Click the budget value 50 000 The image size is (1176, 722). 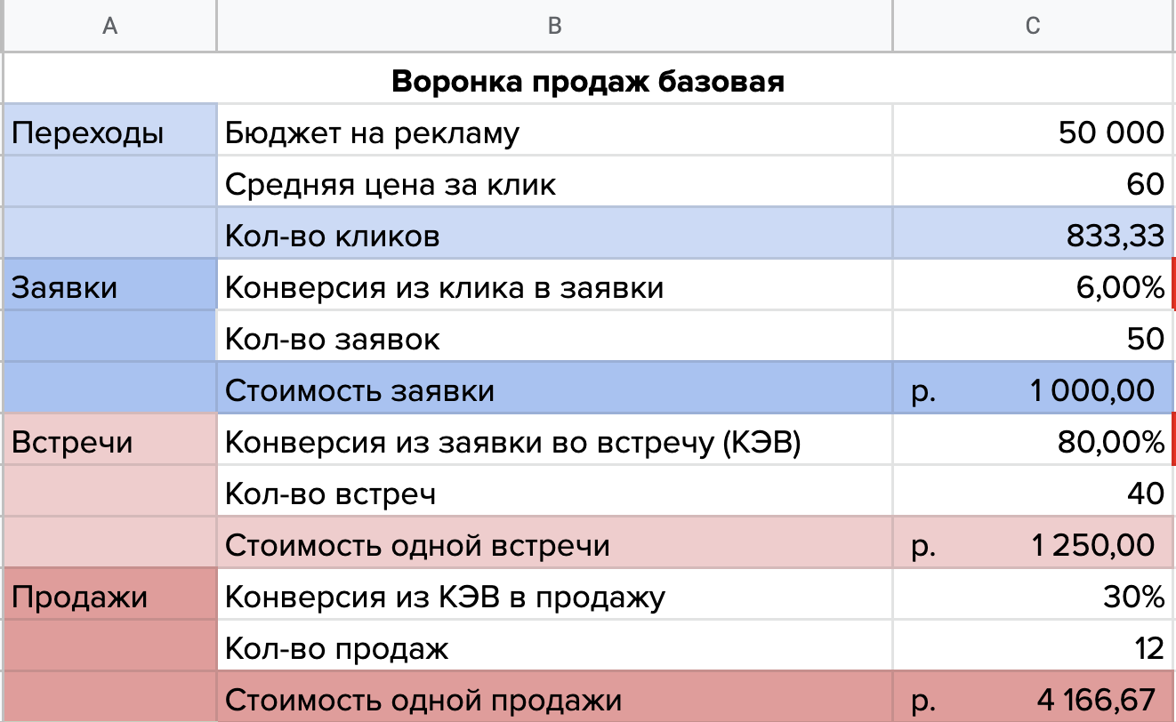1034,132
